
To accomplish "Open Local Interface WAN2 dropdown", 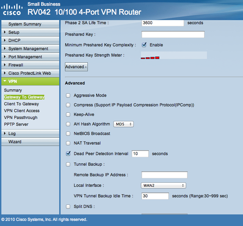I will click(163, 185).
